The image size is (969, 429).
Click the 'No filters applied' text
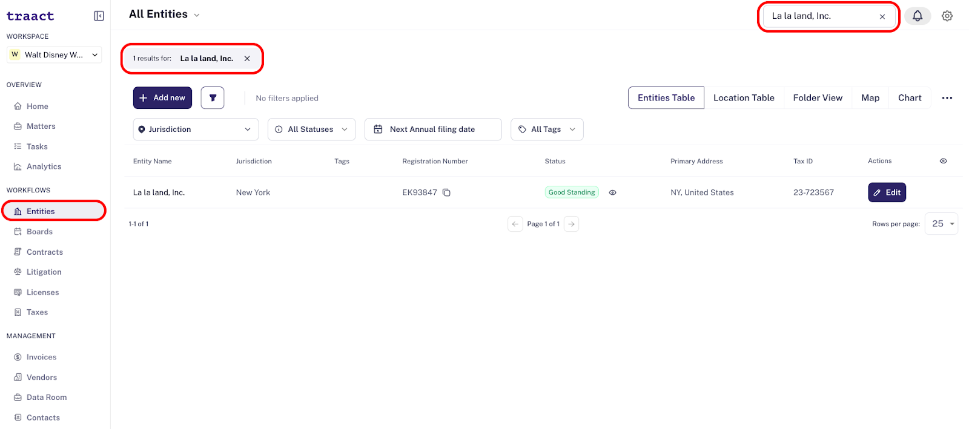(x=287, y=98)
